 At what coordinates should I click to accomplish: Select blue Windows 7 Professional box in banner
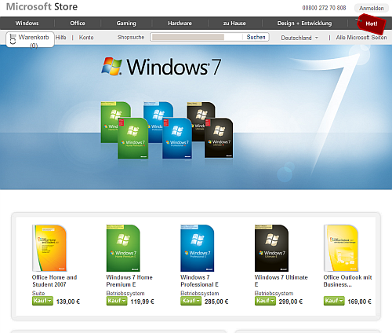coord(177,138)
